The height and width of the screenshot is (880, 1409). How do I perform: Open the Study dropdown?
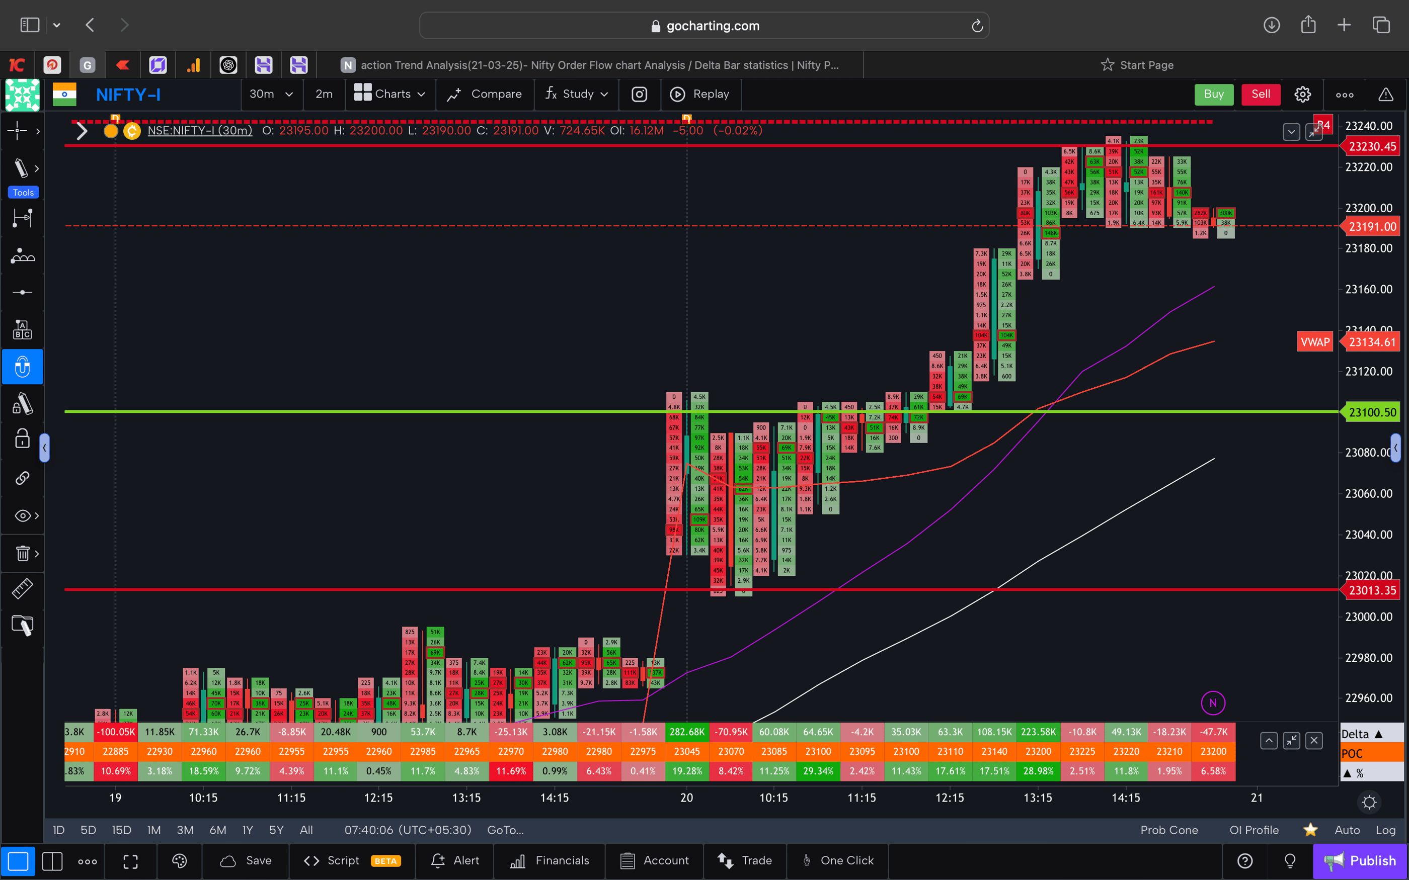[x=576, y=95]
